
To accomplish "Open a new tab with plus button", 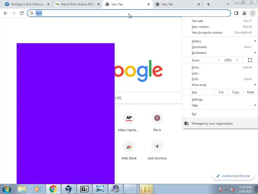I will pos(208,4).
